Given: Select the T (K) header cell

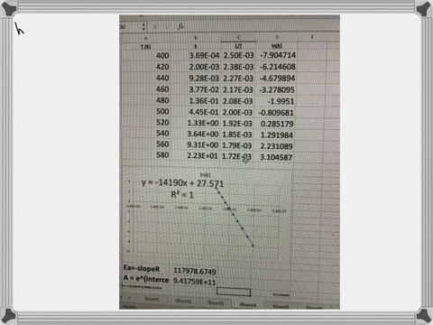Looking at the screenshot, I should coord(146,47).
